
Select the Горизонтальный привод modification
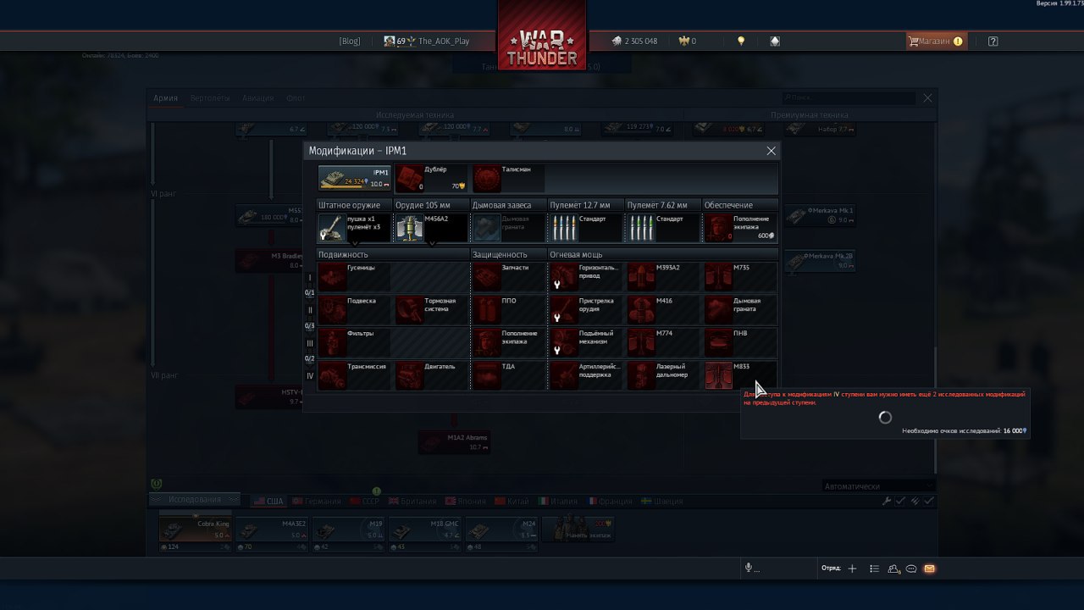(x=586, y=277)
